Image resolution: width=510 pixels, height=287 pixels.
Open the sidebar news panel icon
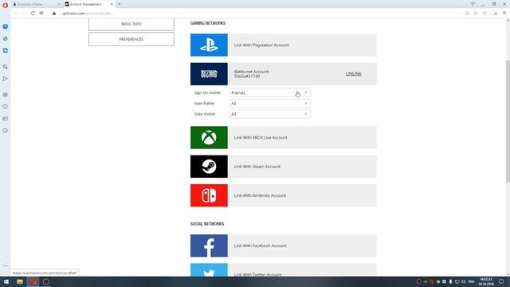point(6,119)
